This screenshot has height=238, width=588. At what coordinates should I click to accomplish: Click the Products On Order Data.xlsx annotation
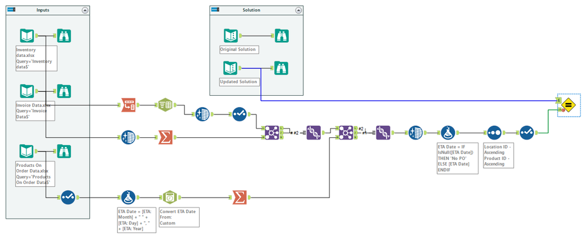tap(35, 174)
